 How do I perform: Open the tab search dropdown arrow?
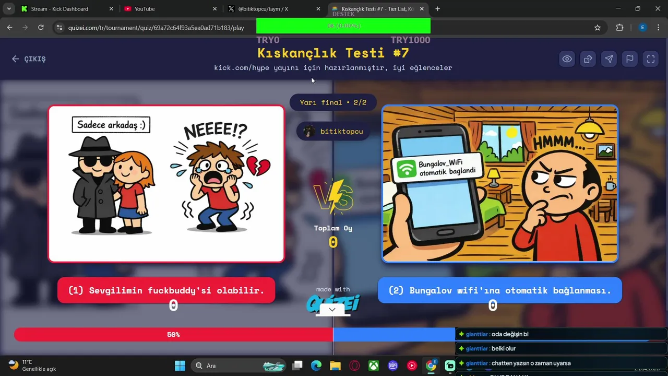point(9,9)
